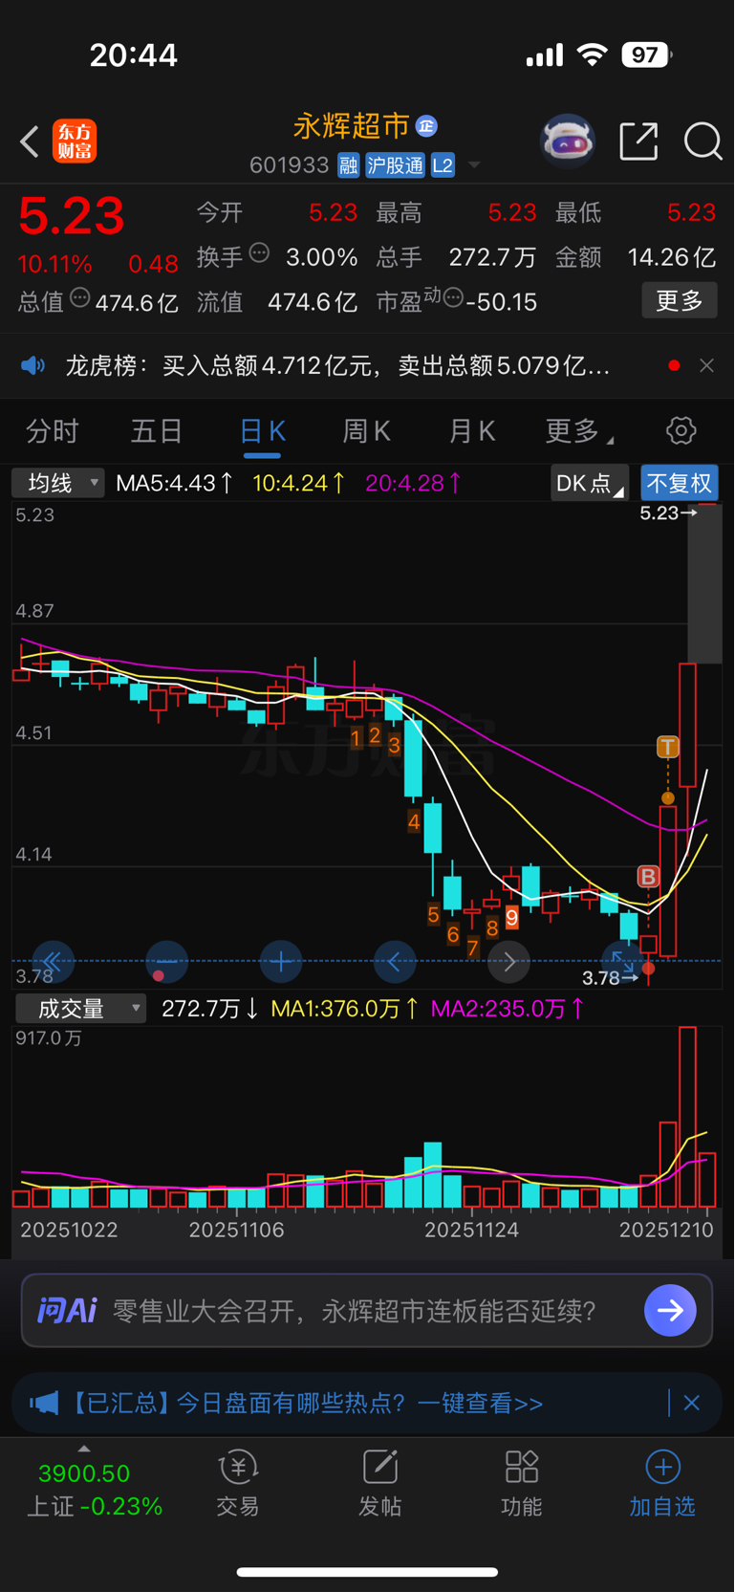
Task: Expand chart to fullscreen icon
Action: coord(622,961)
